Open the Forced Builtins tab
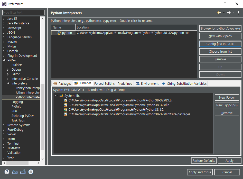 [x=104, y=84]
